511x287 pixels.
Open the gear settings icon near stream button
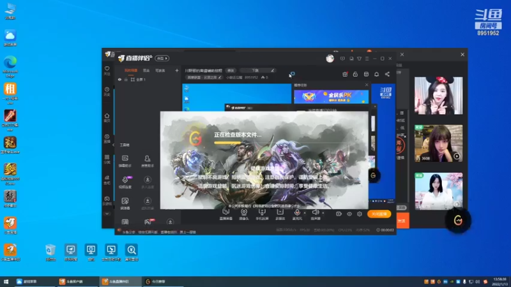click(360, 214)
